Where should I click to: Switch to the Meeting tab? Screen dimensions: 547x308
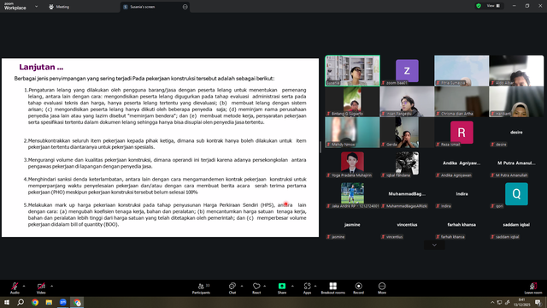tap(59, 7)
